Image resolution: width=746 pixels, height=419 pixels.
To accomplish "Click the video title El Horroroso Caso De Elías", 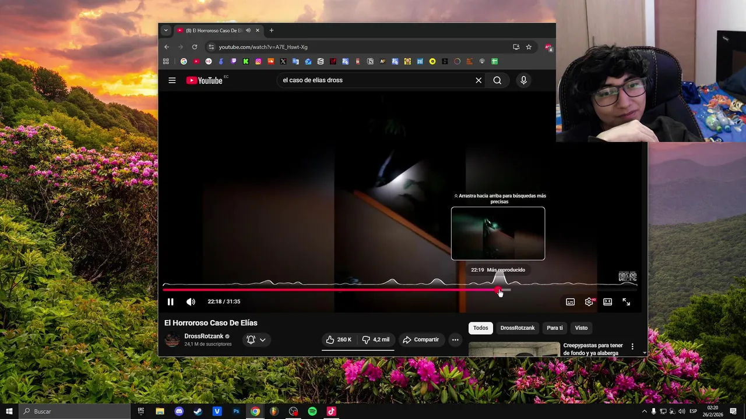I will coord(210,323).
